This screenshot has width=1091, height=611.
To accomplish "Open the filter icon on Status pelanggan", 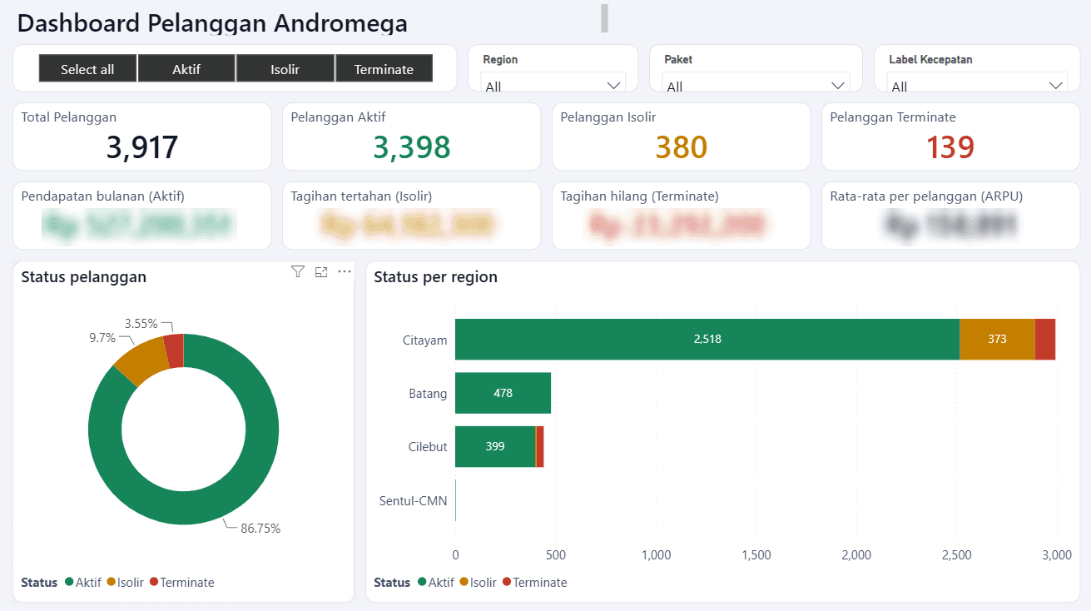I will click(x=298, y=271).
